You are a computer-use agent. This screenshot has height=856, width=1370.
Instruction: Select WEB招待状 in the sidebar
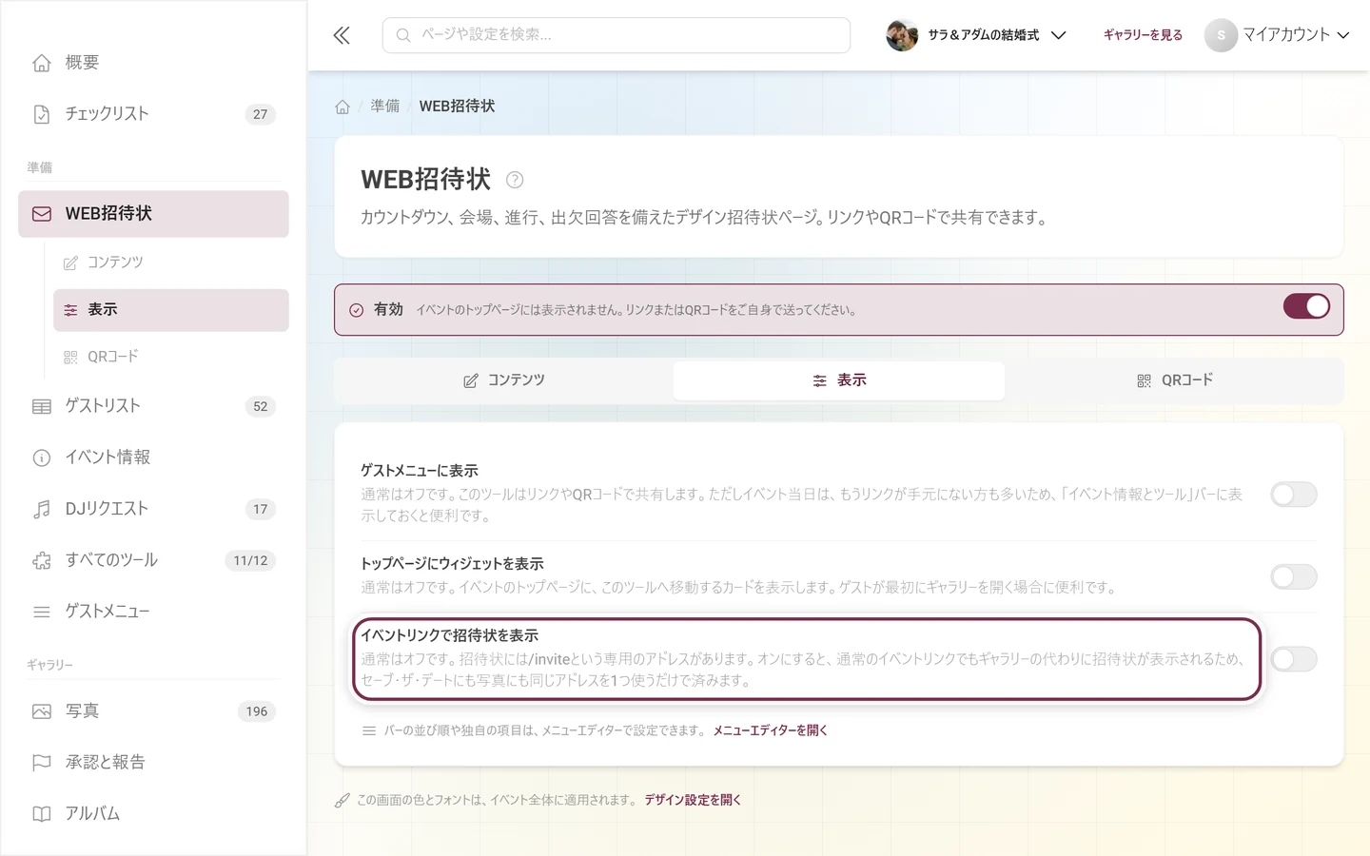click(x=153, y=214)
